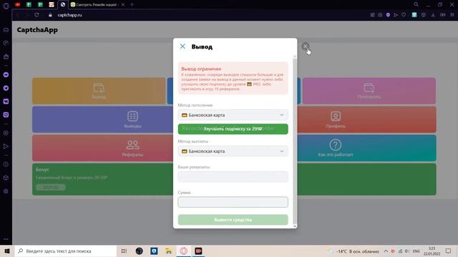Image resolution: width=458 pixels, height=257 pixels.
Task: Open the orange Вывод tile
Action: 99,91
